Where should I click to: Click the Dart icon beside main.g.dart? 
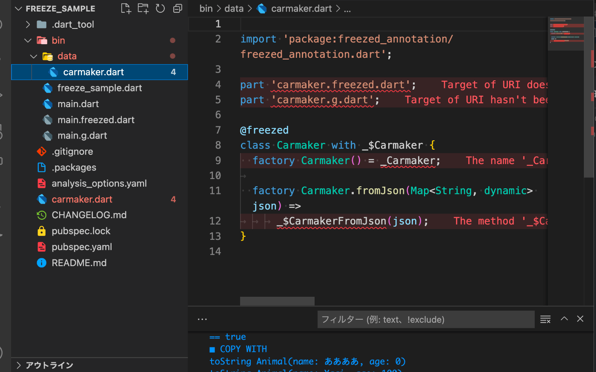(48, 136)
